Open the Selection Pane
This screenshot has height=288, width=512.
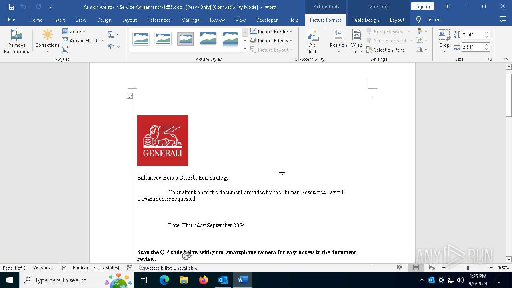coord(386,50)
